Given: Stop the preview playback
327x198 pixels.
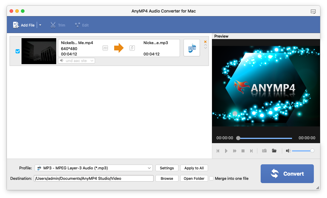Looking at the screenshot, I should 243,151.
